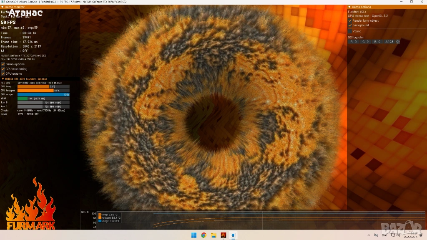The width and height of the screenshot is (427, 240).
Task: Disable the GPU graphs checkbox
Action: 3,73
